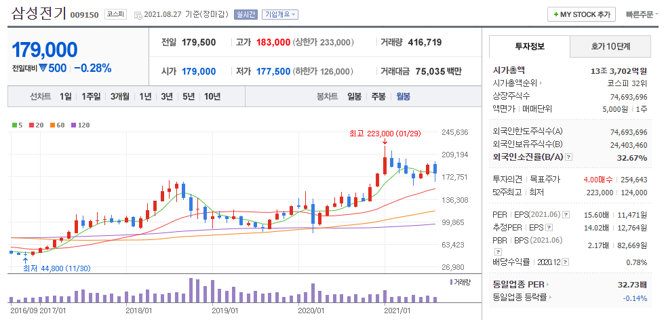Open help icon next to 외국인소진율(B/A)
Viewport: 664px width, 320px height.
pos(569,157)
